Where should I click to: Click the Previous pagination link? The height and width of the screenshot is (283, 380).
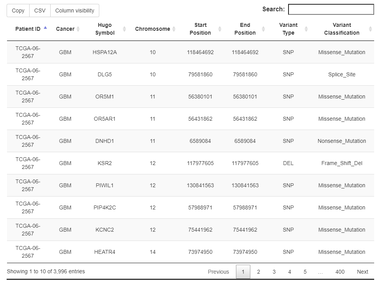click(218, 272)
